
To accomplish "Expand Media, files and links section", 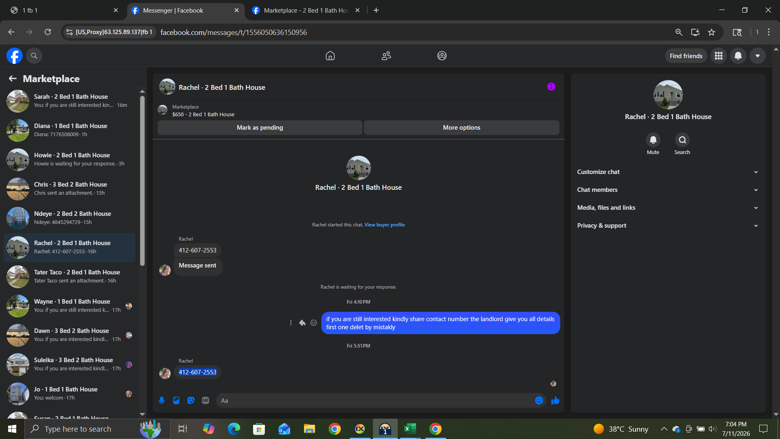I will (668, 208).
